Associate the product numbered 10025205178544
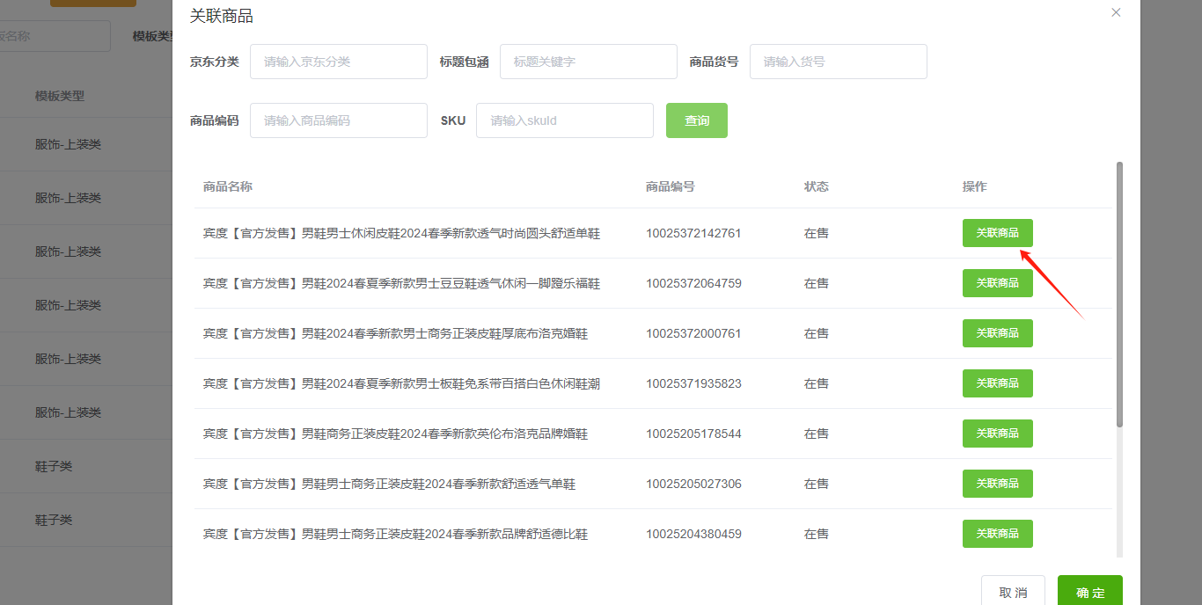This screenshot has width=1202, height=605. [997, 434]
